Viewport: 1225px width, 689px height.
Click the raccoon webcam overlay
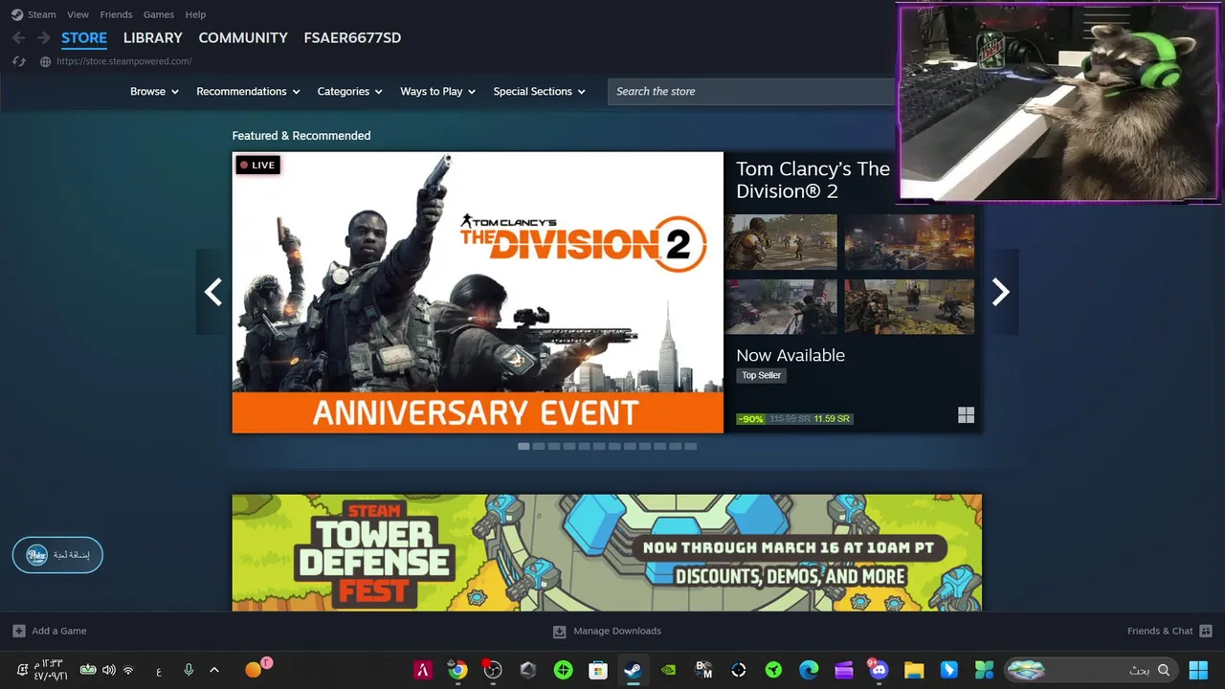1059,102
